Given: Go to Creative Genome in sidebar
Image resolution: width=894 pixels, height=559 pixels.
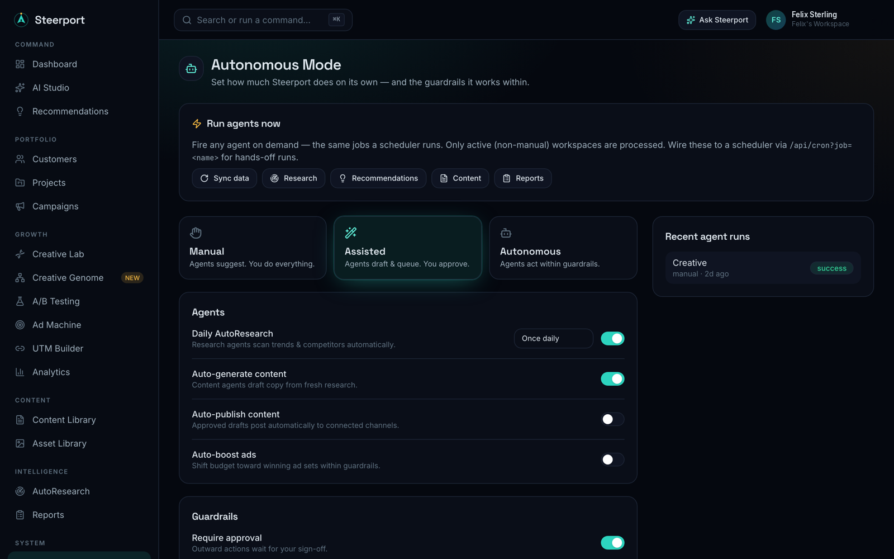Looking at the screenshot, I should (x=79, y=278).
